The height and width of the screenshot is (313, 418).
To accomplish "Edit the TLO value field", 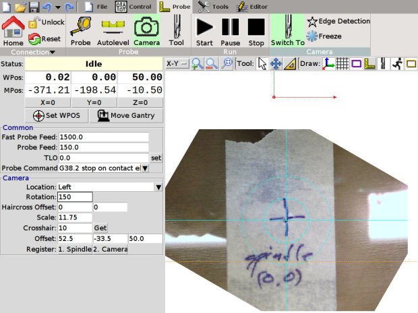I will [x=103, y=158].
